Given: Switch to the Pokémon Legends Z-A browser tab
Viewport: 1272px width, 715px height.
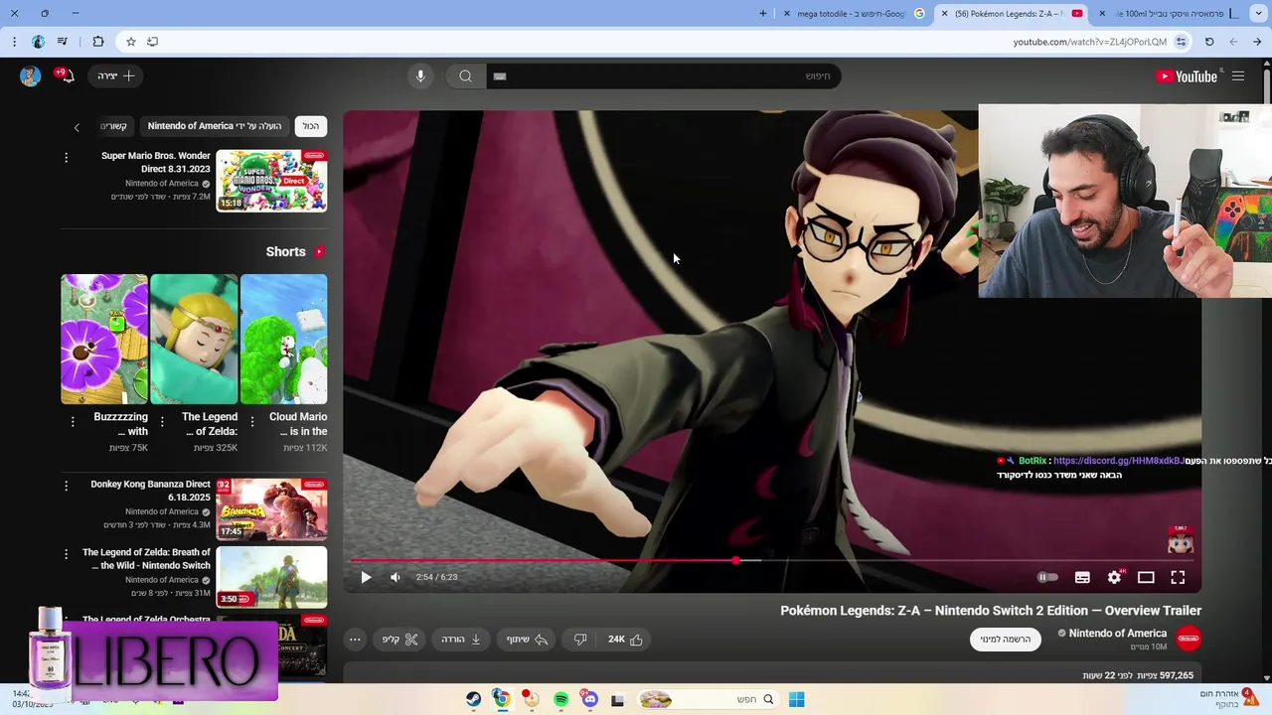Looking at the screenshot, I should (x=1012, y=14).
